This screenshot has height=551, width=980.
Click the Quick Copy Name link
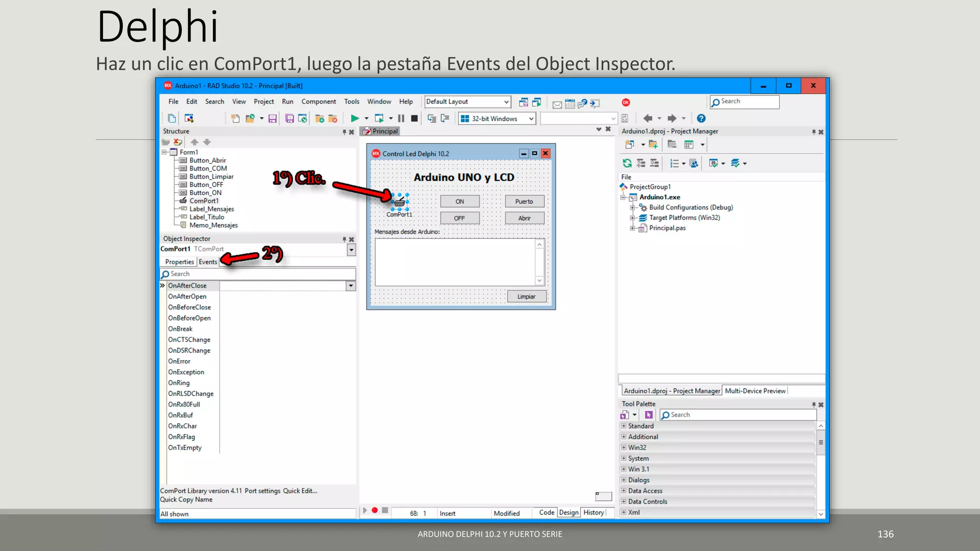click(186, 499)
